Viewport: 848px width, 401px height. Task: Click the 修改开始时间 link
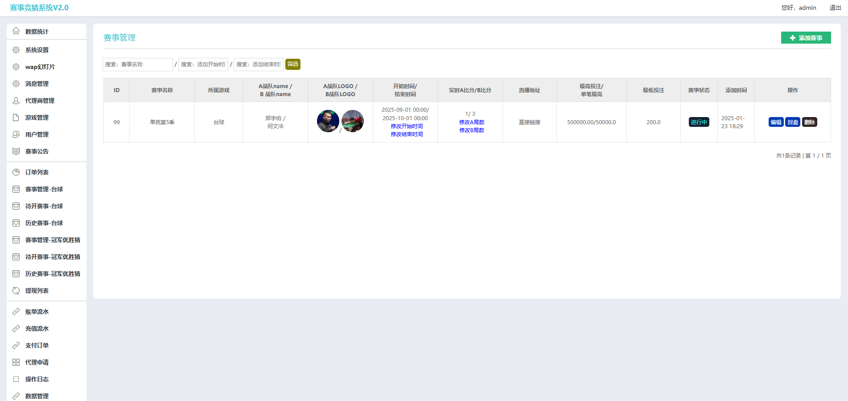click(x=407, y=126)
